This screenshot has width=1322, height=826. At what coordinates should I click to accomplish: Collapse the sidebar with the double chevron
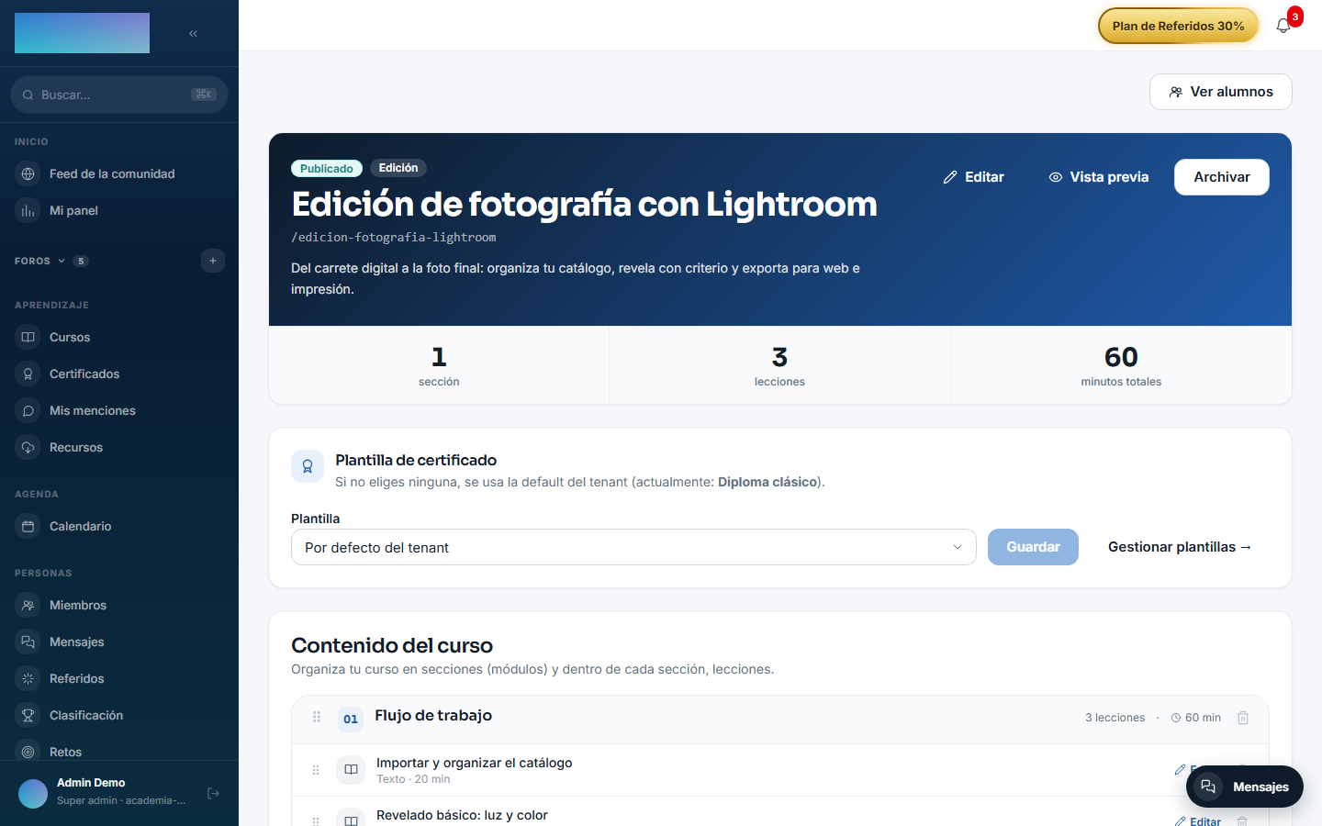193,33
